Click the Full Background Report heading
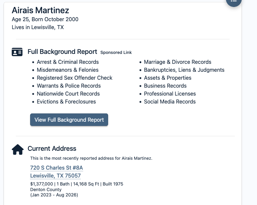This screenshot has width=257, height=205. click(x=62, y=52)
